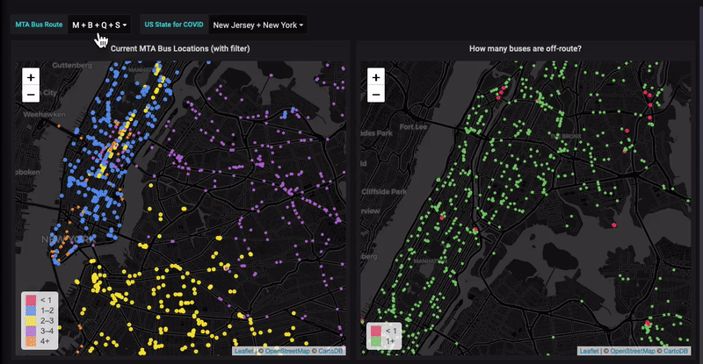The image size is (703, 364).
Task: Click the Leaflet link on the off-route map
Action: [x=589, y=351]
